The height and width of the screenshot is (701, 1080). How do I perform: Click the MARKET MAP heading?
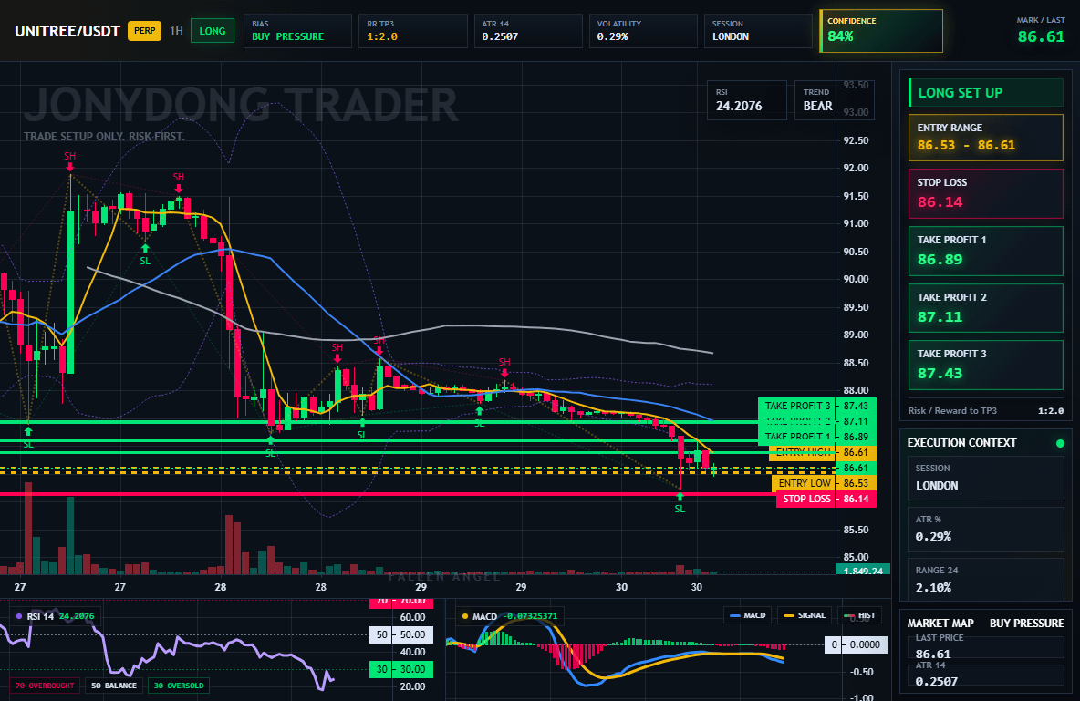click(x=940, y=624)
